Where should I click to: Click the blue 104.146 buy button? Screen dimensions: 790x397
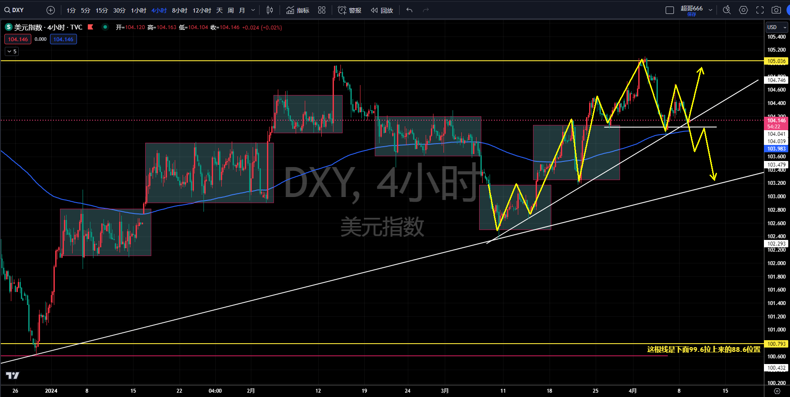click(x=63, y=39)
